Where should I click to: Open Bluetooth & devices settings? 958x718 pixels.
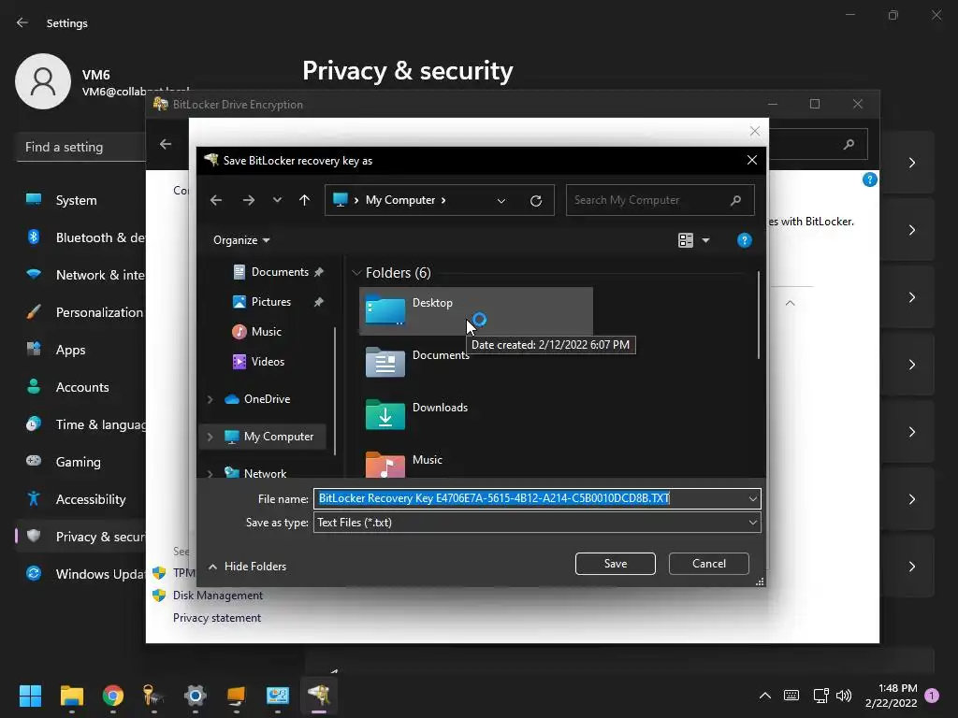(x=81, y=237)
